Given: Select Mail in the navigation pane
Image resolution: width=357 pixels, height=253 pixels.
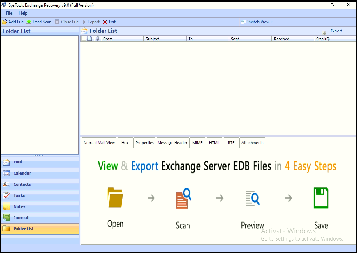Looking at the screenshot, I should [40, 162].
